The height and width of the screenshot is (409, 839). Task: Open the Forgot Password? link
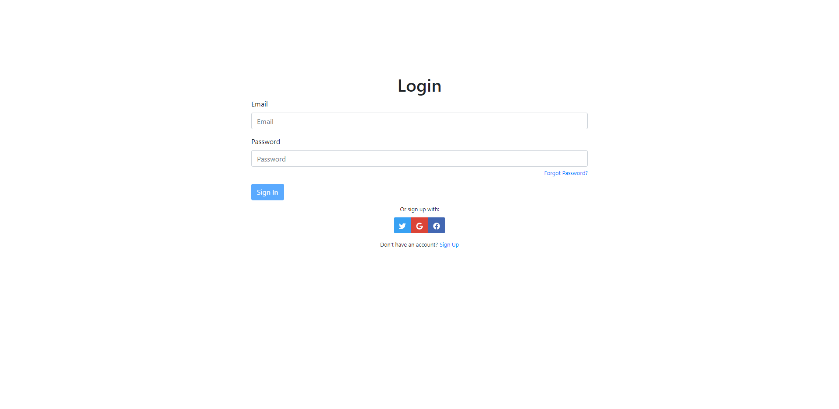coord(566,173)
